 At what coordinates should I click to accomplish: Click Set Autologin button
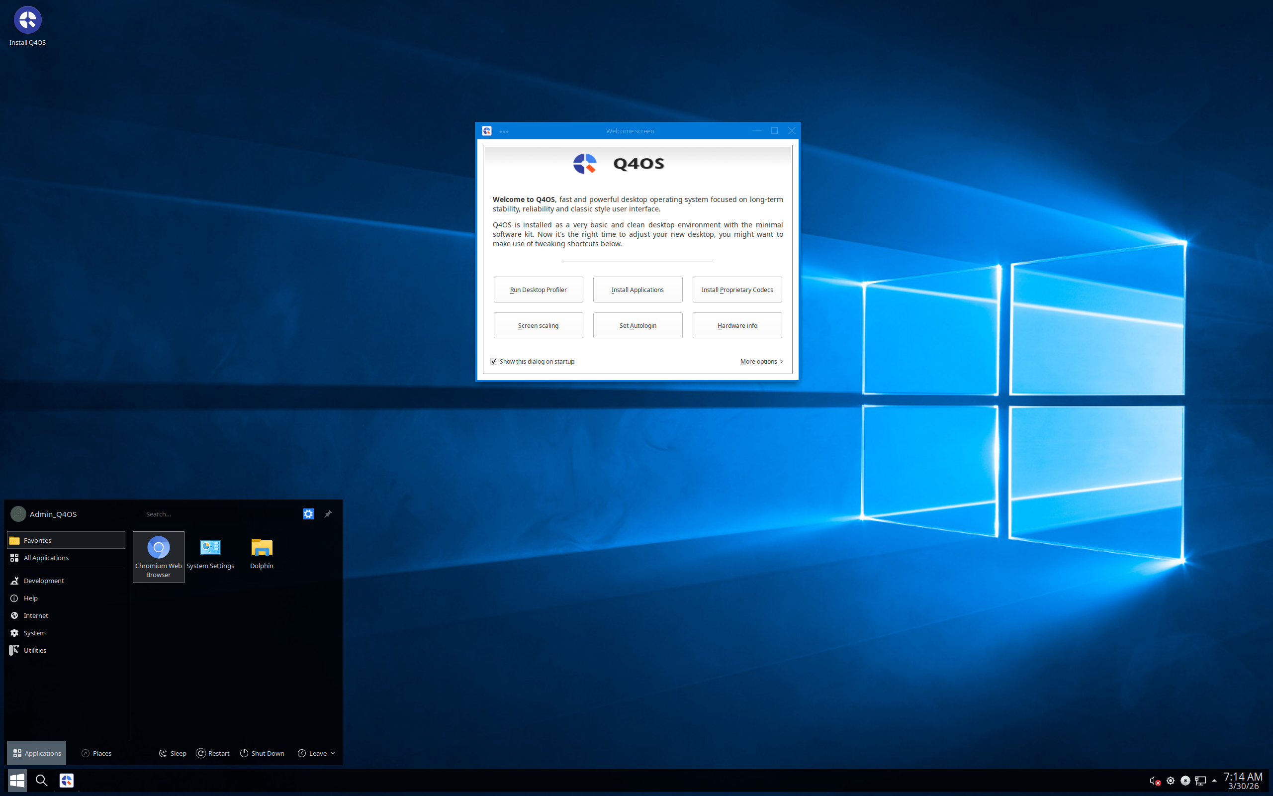[x=637, y=325]
